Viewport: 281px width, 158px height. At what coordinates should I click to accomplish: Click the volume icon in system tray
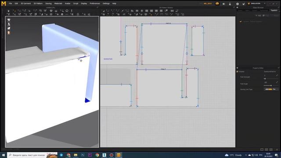pyautogui.click(x=256, y=155)
